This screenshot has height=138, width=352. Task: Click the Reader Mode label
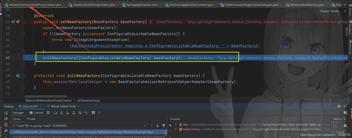(x=329, y=11)
